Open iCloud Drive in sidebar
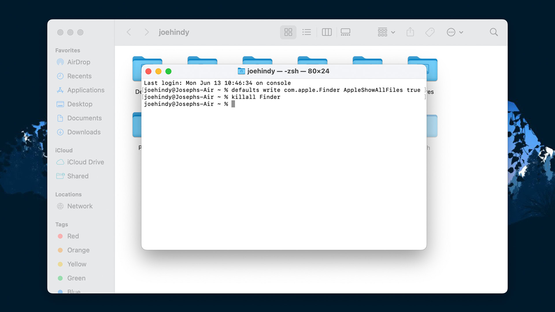 click(86, 162)
